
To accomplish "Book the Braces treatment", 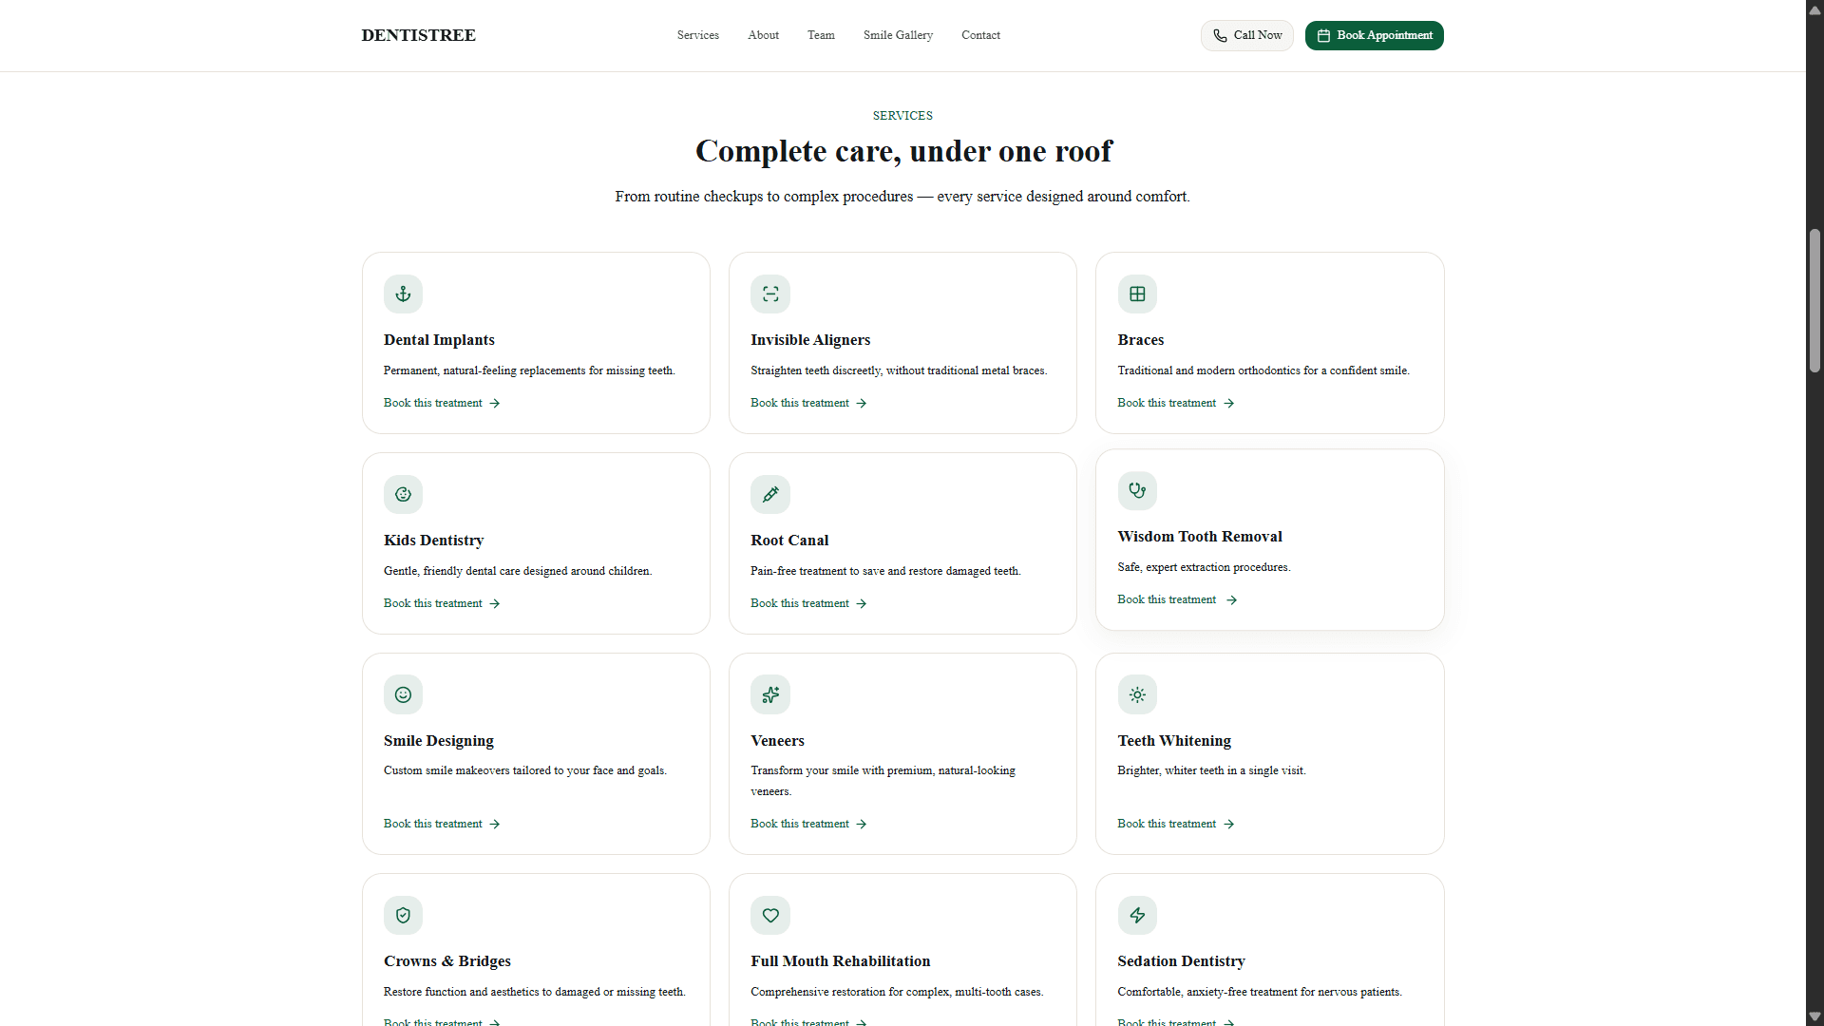I will pos(1175,403).
